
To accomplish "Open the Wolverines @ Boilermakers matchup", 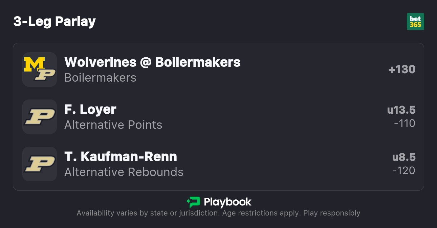I will 152,62.
